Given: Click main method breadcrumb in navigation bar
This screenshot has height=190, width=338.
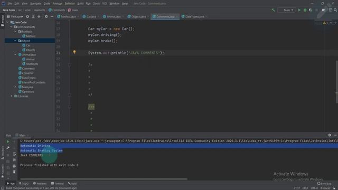Looking at the screenshot, I should (73, 10).
